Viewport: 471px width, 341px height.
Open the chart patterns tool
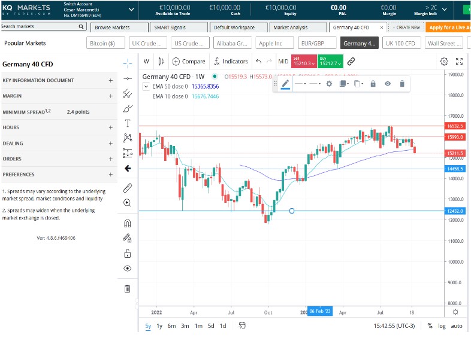[x=128, y=138]
